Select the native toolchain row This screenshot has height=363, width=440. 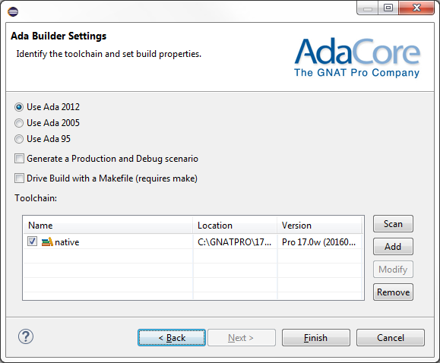[x=193, y=241]
